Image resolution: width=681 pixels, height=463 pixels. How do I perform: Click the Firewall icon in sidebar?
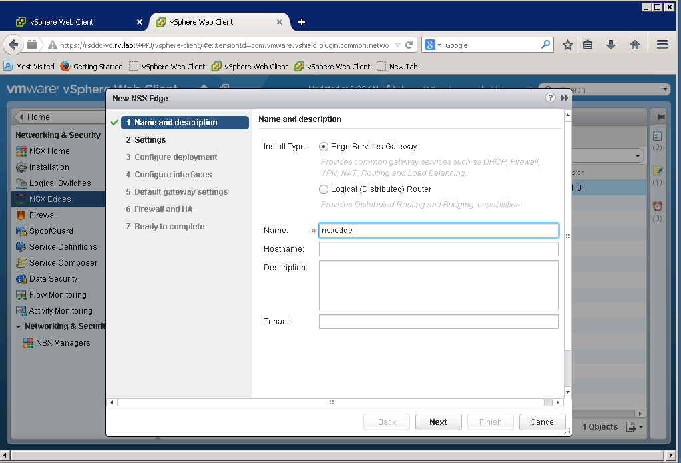pos(22,215)
